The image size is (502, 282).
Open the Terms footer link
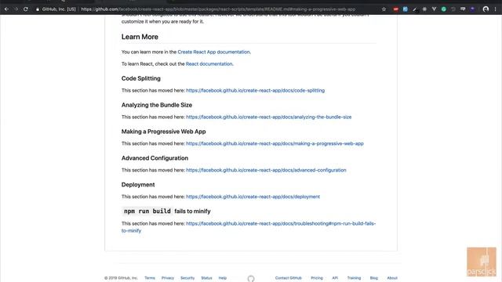pos(150,278)
